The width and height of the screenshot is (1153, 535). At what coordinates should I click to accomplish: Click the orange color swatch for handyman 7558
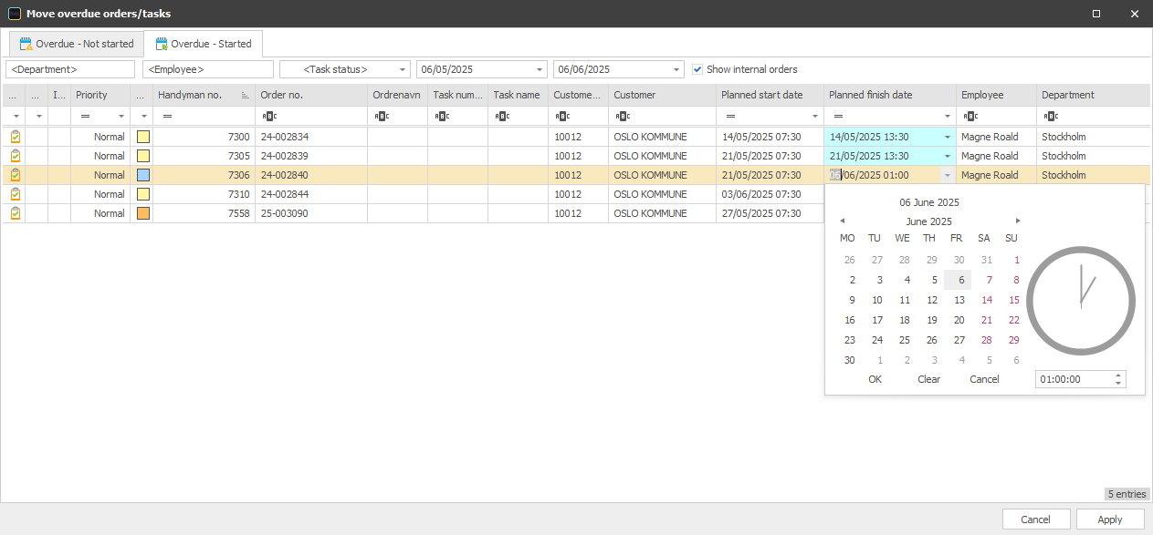tap(143, 213)
